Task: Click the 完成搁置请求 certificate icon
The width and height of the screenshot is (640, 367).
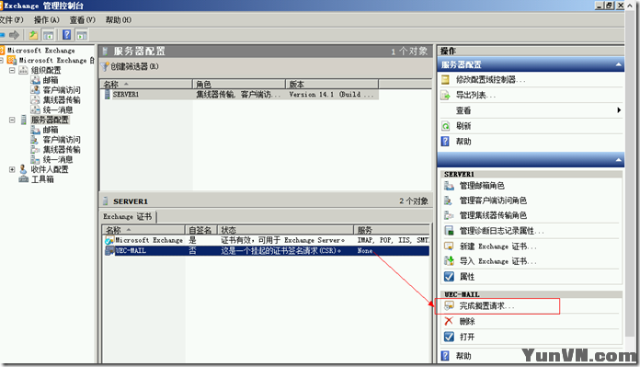Action: (449, 305)
